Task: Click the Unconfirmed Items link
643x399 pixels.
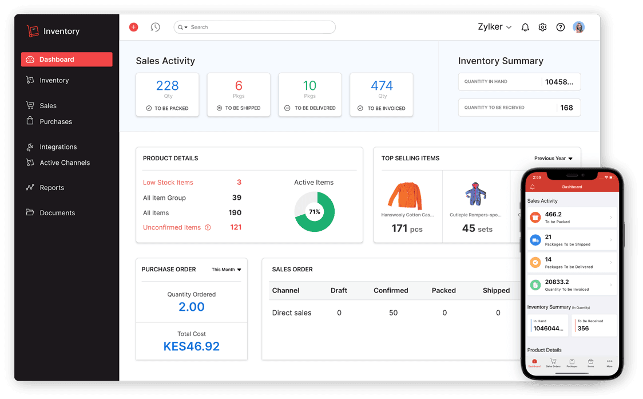Action: [172, 227]
